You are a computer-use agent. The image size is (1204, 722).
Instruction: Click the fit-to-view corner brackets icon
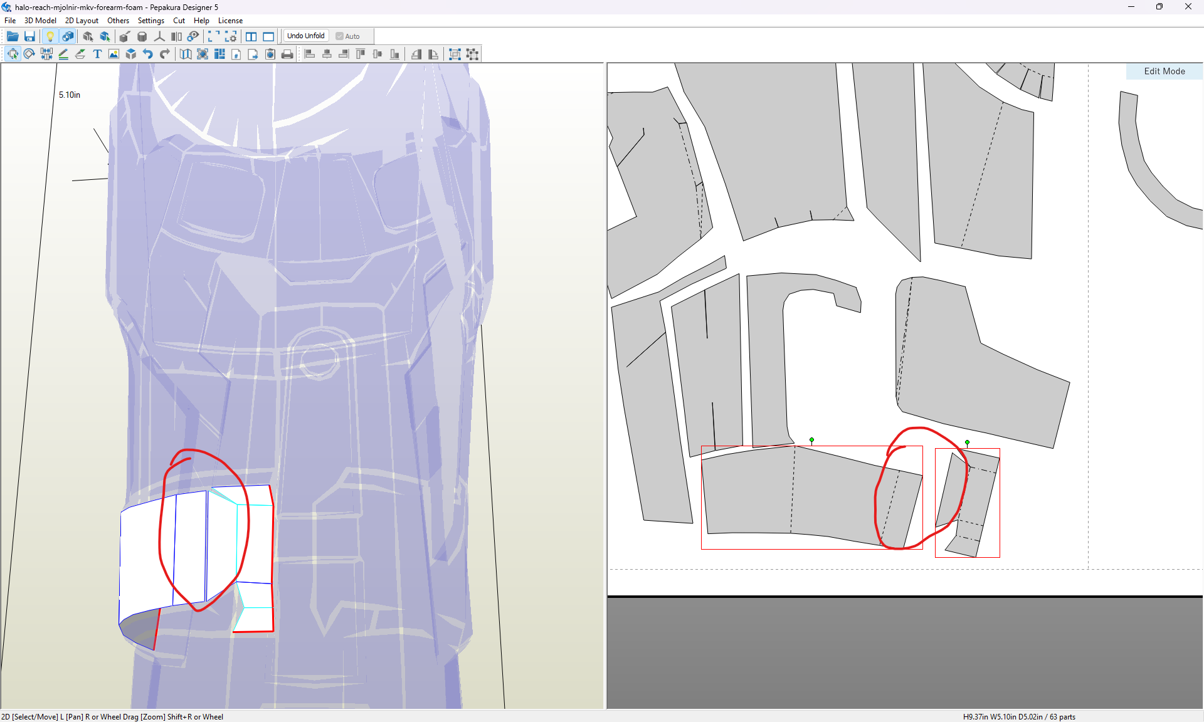214,36
